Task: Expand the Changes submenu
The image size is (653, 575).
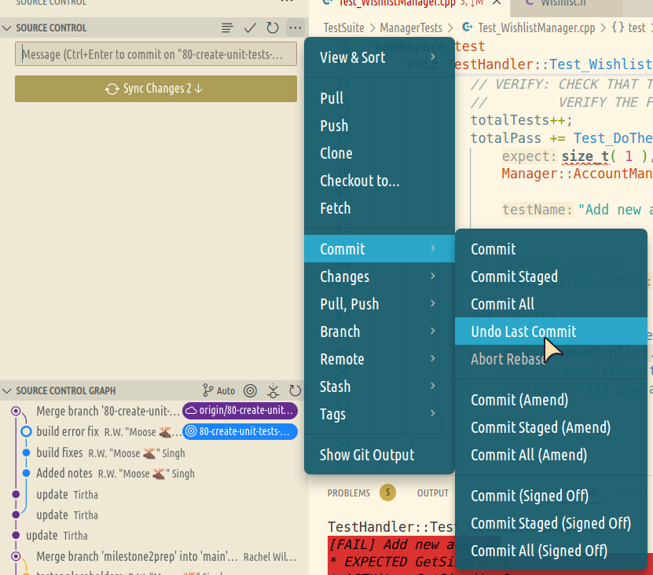Action: 379,277
